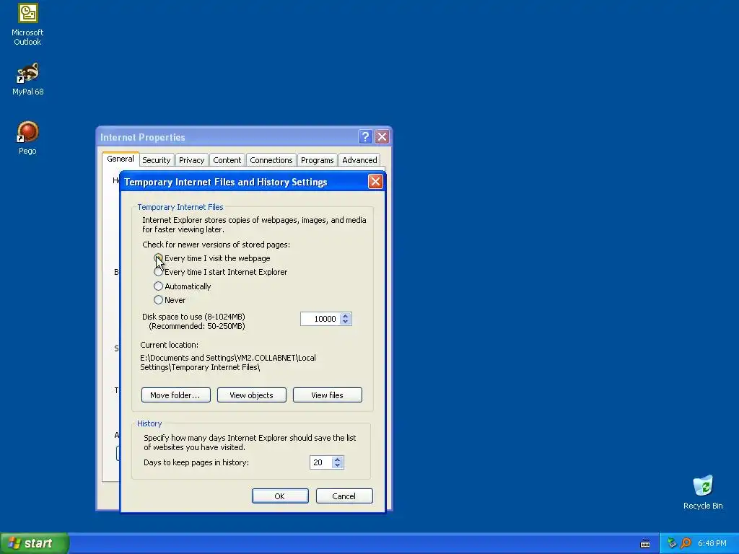Image resolution: width=739 pixels, height=554 pixels.
Task: Click the orange magnifier tray icon
Action: [x=686, y=543]
